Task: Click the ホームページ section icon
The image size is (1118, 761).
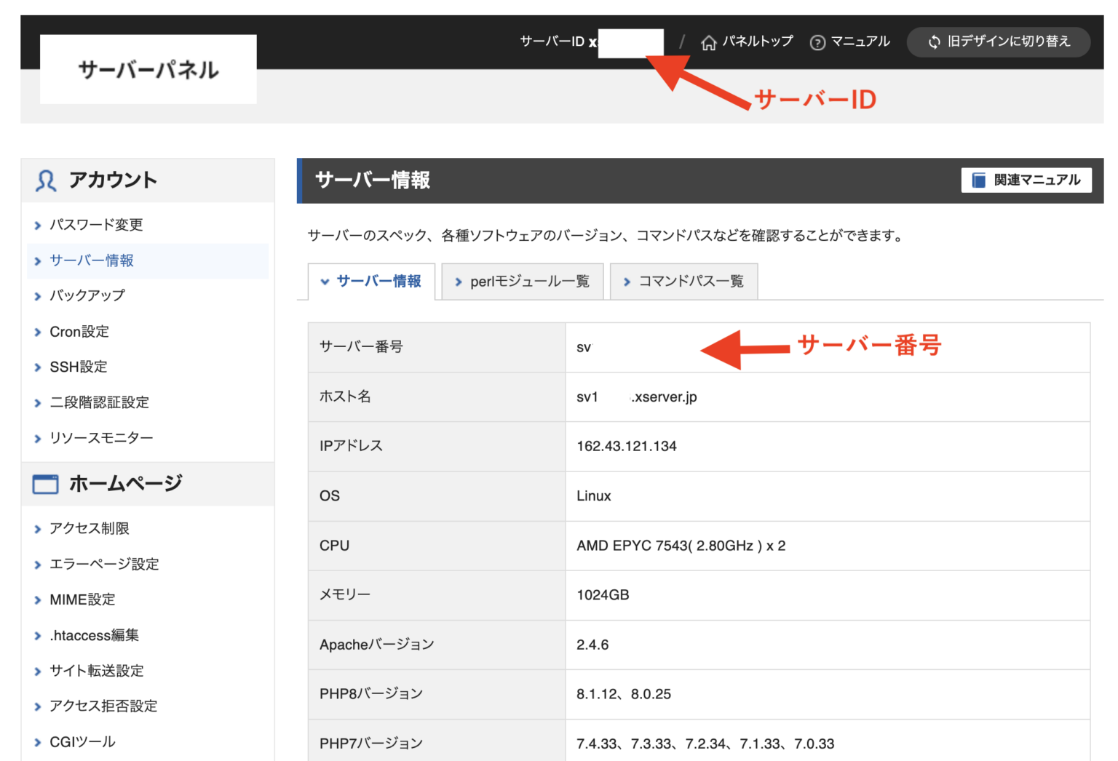Action: (44, 483)
